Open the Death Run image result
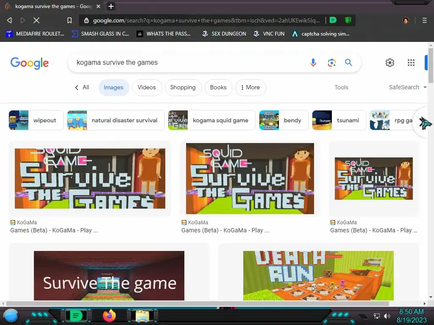This screenshot has width=434, height=325. tap(318, 275)
